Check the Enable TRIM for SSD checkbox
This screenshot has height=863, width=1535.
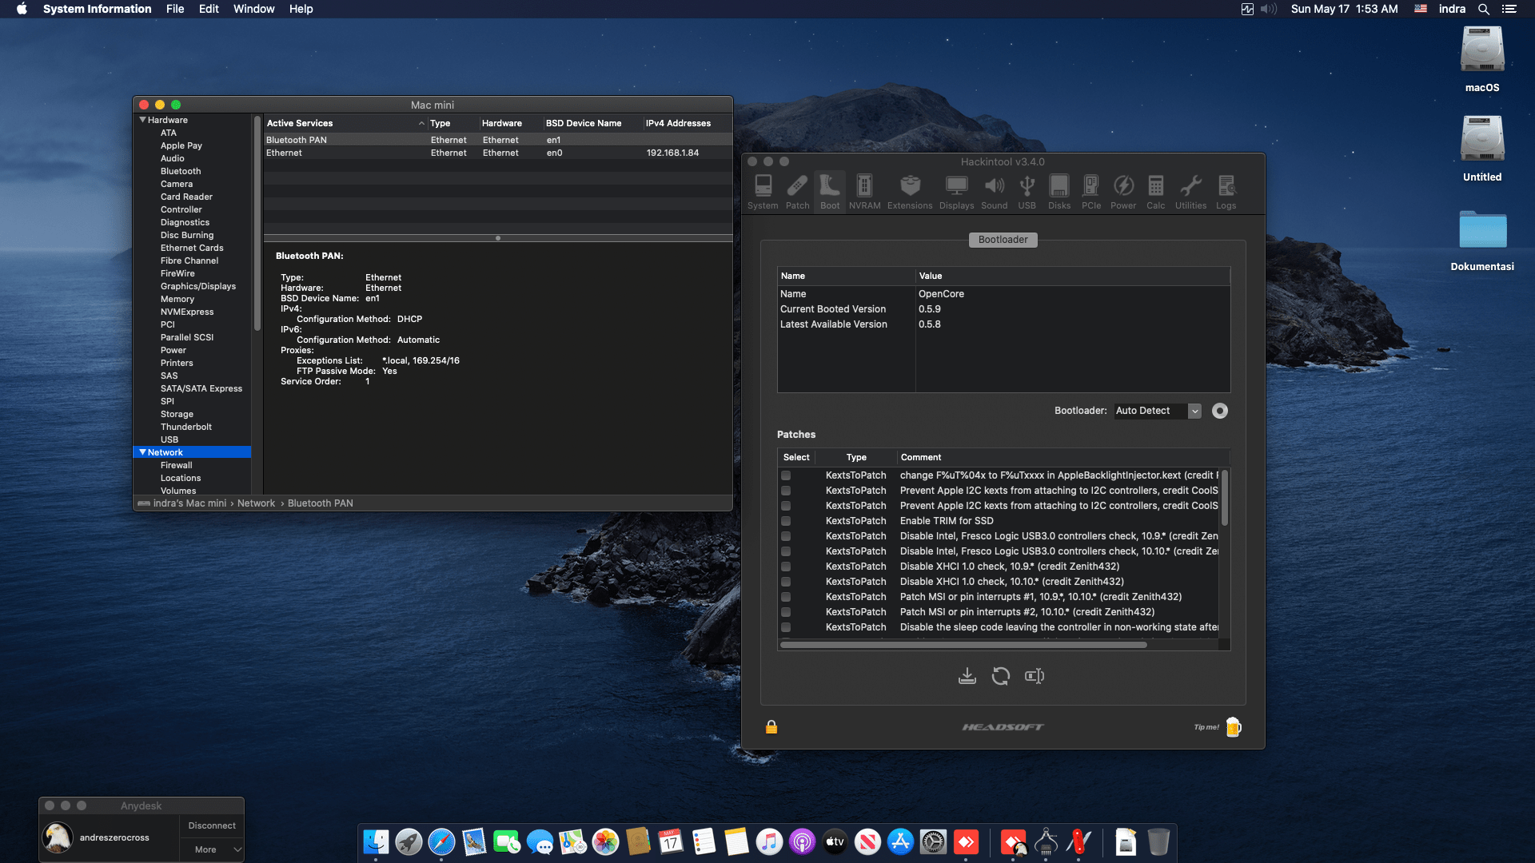click(786, 521)
